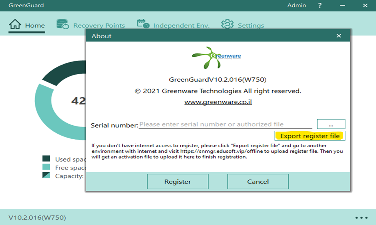Screen dimensions: 376x225
Task: Click the Home house icon
Action: [15, 24]
